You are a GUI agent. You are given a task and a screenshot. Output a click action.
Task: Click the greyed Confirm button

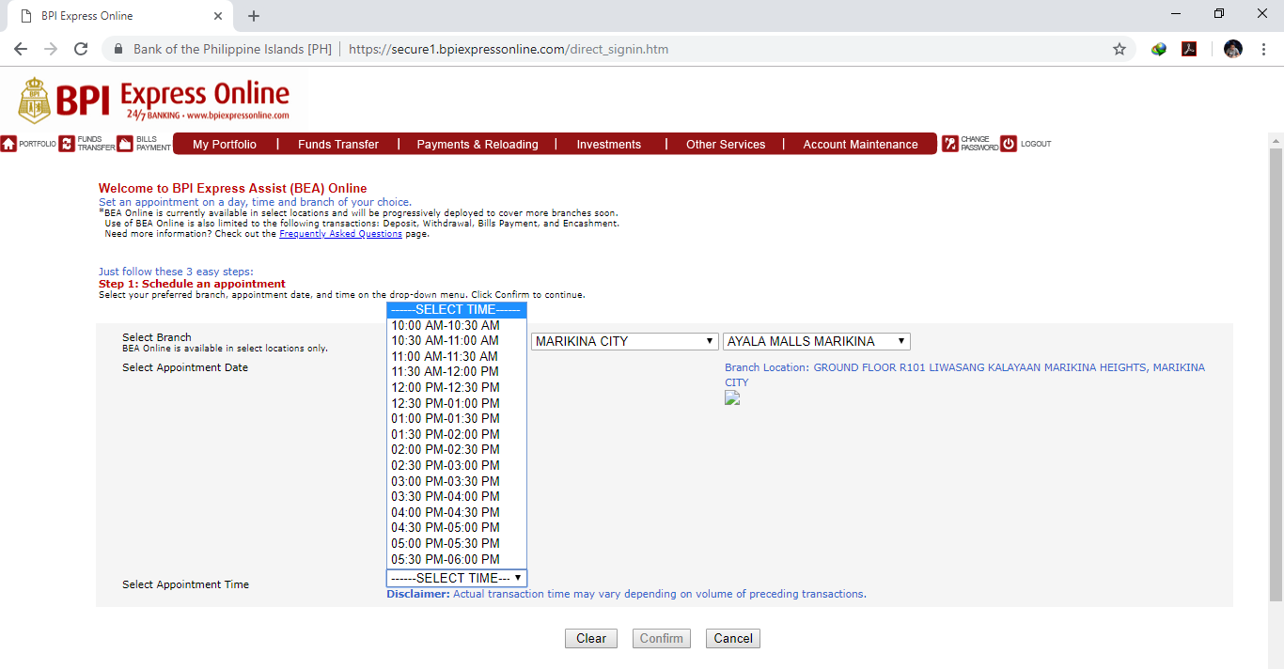[x=662, y=638]
